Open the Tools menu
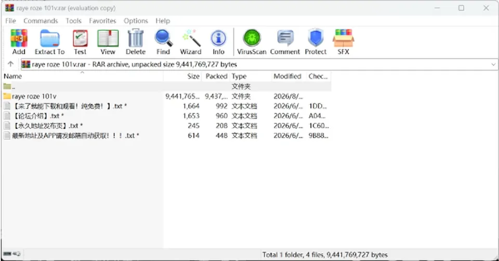 click(73, 21)
